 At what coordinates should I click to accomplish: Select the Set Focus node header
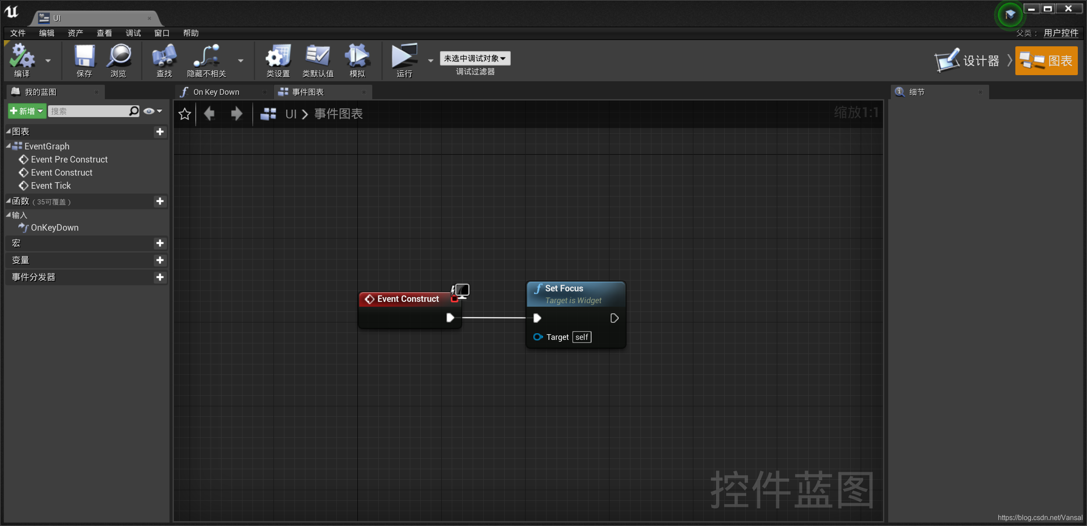click(x=576, y=294)
